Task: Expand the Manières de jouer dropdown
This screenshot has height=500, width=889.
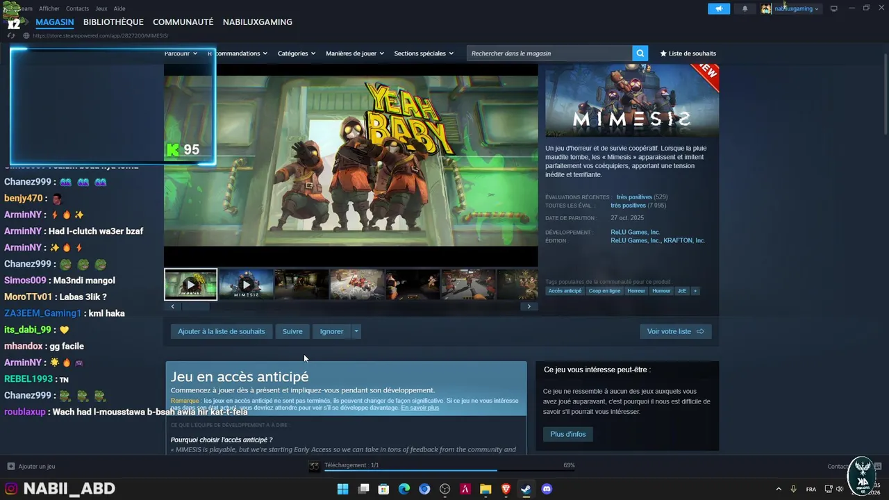Action: click(x=354, y=53)
